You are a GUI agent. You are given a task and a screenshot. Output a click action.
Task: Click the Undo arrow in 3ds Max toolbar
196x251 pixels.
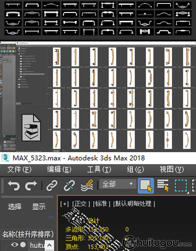pos(14,185)
